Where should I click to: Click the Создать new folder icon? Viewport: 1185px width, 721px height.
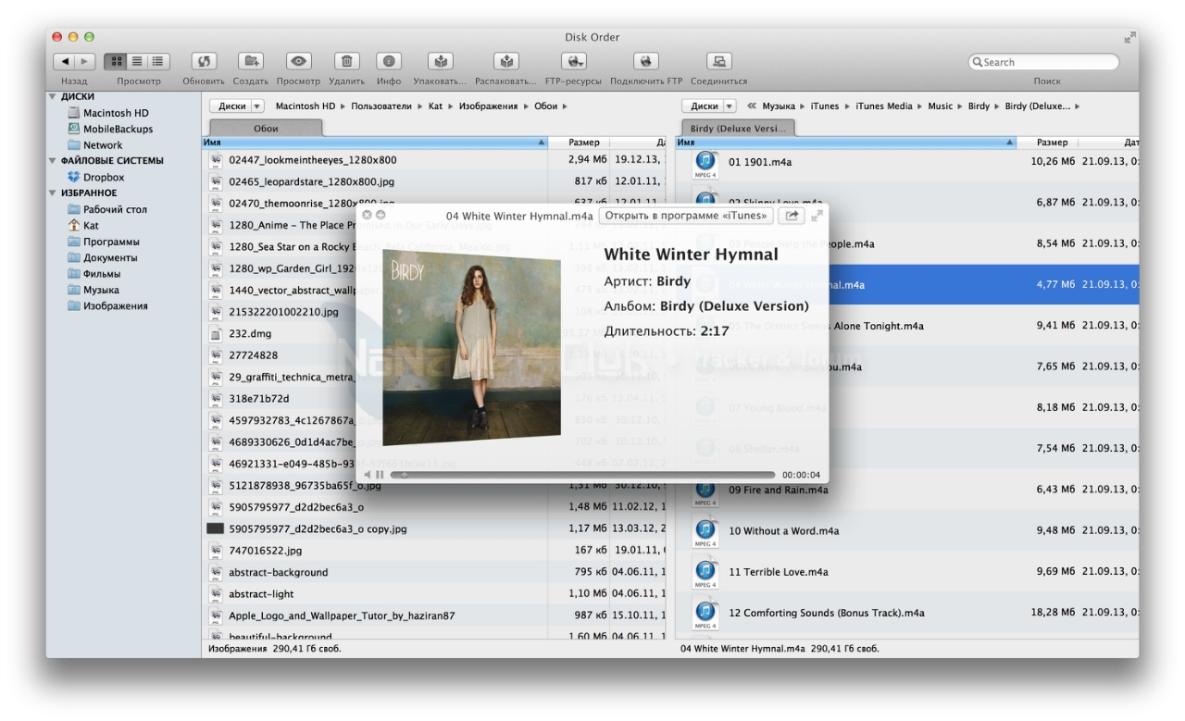pyautogui.click(x=250, y=61)
